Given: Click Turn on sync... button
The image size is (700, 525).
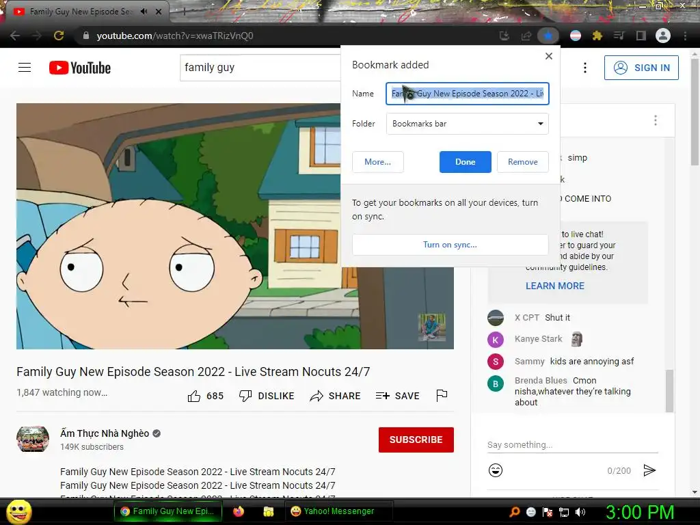Looking at the screenshot, I should [x=450, y=245].
